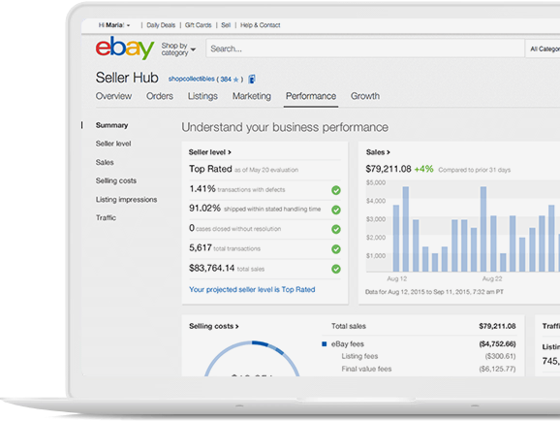Viewport: 560px width, 422px height.
Task: Click the eBay logo
Action: point(125,48)
